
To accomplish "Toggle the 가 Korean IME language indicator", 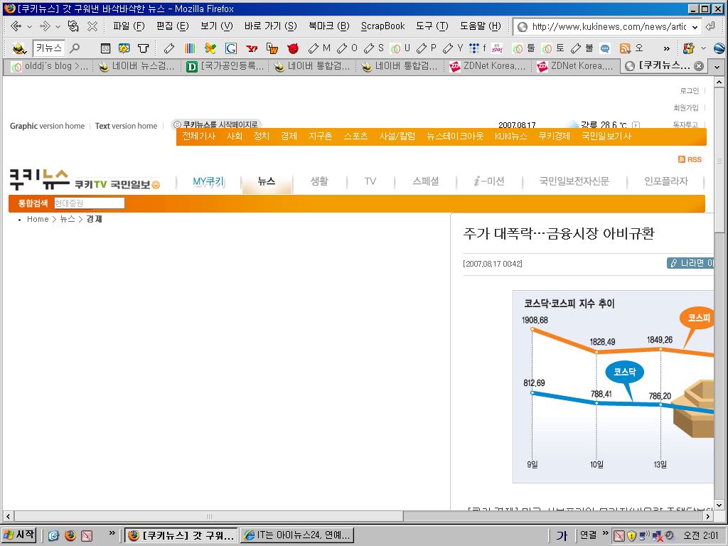I will (x=562, y=536).
